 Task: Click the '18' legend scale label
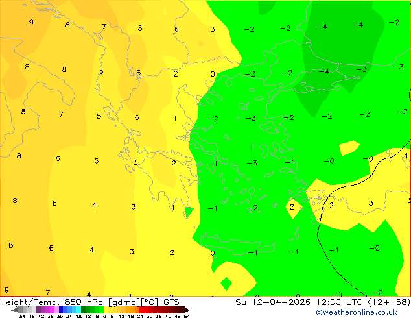(131, 316)
